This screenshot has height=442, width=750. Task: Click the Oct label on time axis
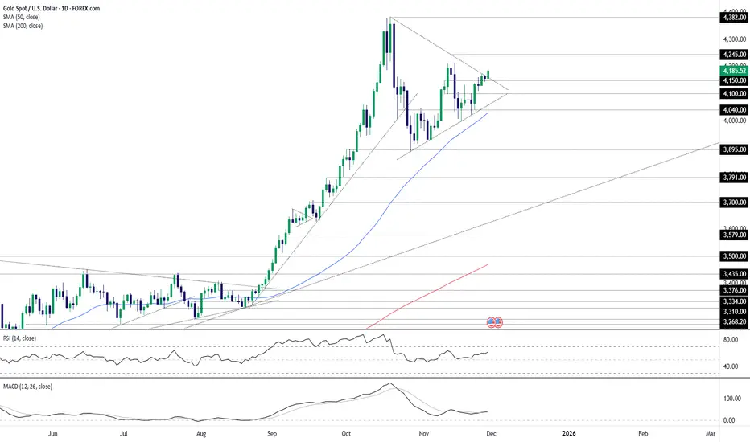point(346,433)
